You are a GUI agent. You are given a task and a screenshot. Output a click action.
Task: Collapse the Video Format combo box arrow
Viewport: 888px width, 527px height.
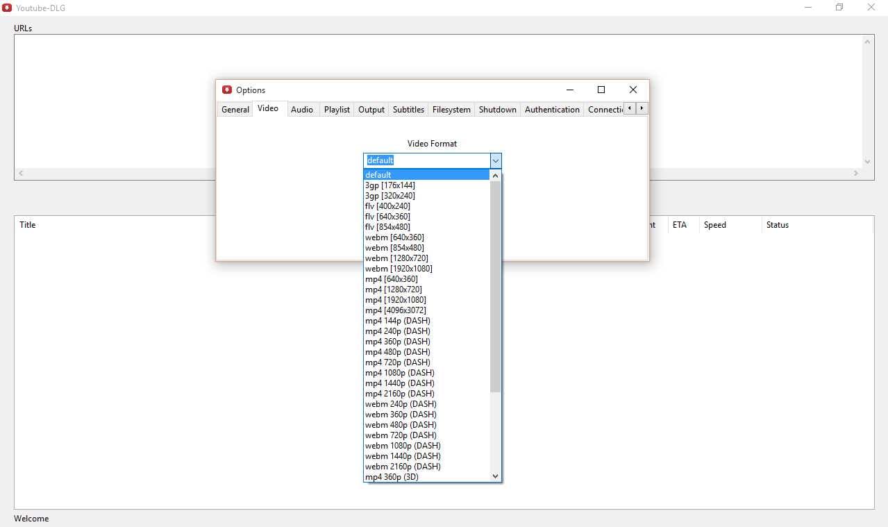(x=495, y=160)
